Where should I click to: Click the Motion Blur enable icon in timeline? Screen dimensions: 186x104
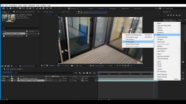tap(90, 73)
